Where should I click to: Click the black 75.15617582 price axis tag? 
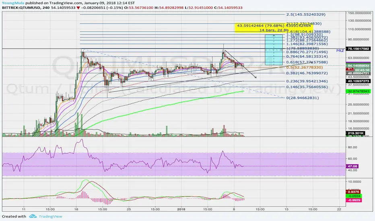[358, 49]
